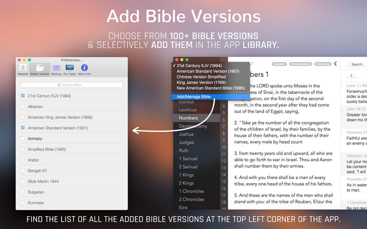Click verse 4 starting "And with you there"
Image resolution: width=367 pixels, height=229 pixels.
(x=283, y=180)
